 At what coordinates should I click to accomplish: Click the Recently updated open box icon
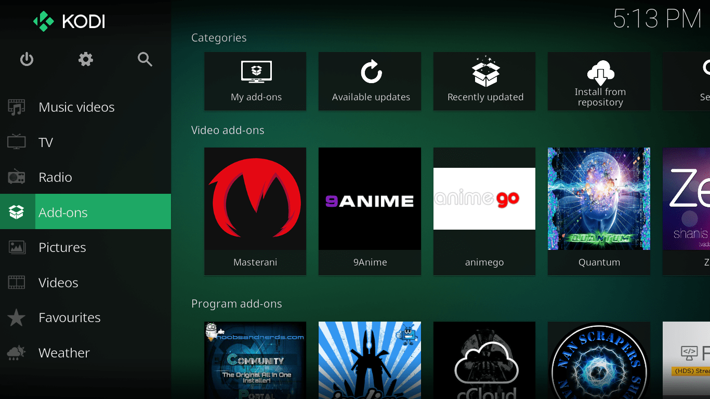(485, 72)
